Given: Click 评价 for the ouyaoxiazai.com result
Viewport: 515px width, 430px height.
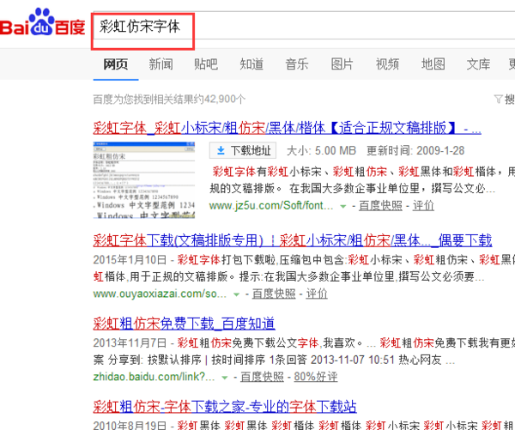Looking at the screenshot, I should 317,294.
